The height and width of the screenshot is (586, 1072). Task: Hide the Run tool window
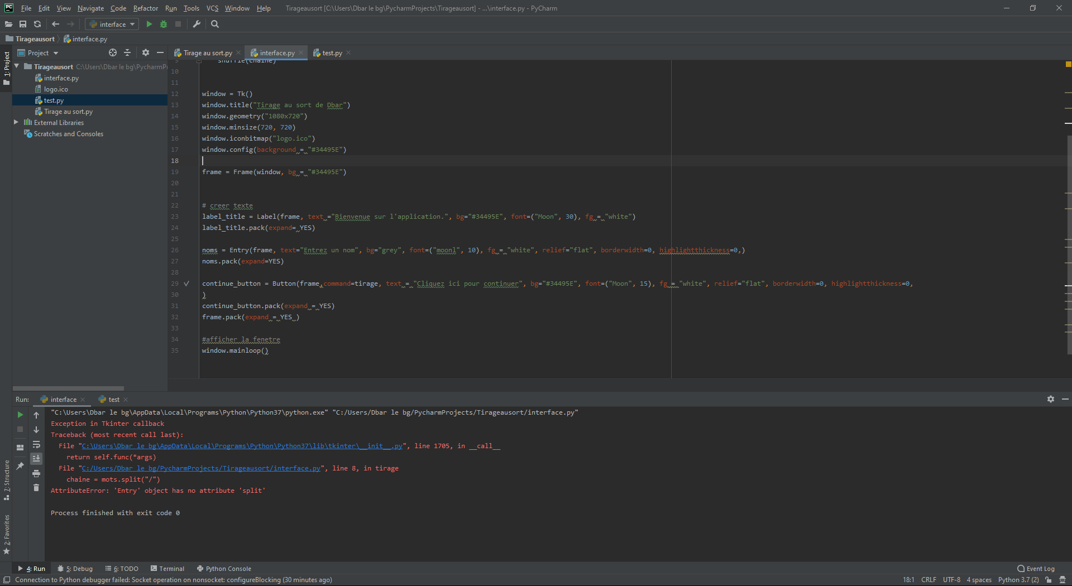tap(1065, 399)
